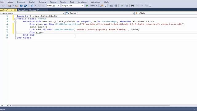Click the Select count(sport) query string
Screen dimensions: 197x111
pos(102,30)
